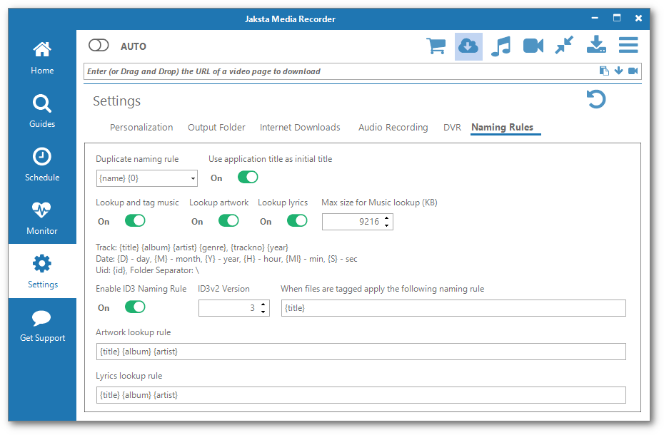The width and height of the screenshot is (664, 435).
Task: Open the hamburger main menu
Action: coord(628,45)
